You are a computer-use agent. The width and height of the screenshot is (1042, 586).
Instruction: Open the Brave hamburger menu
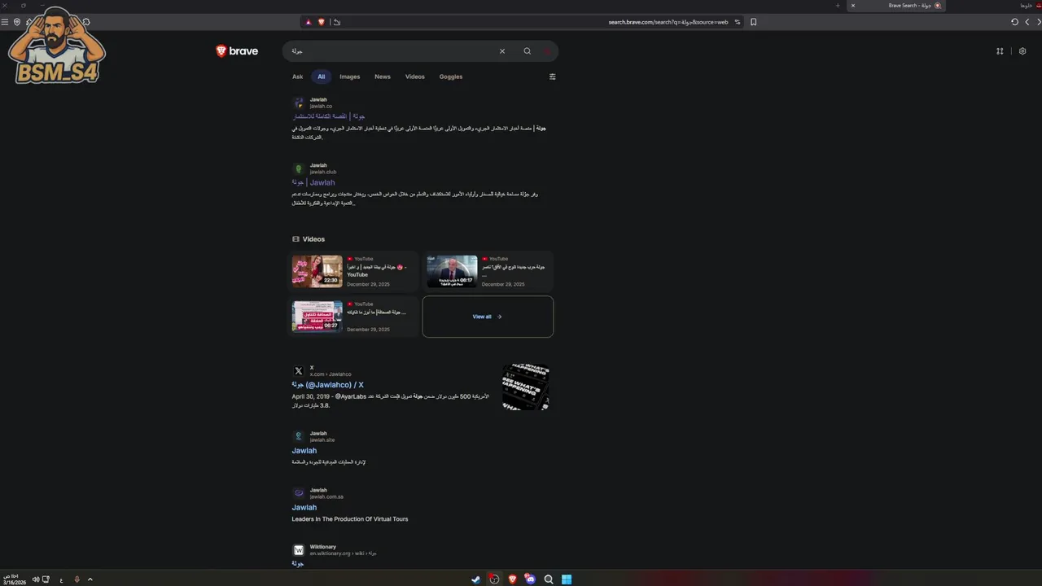[5, 22]
